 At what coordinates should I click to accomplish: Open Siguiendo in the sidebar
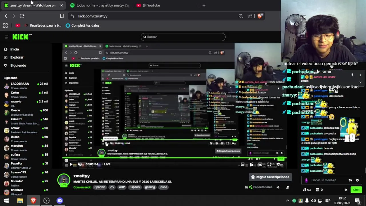pos(18,65)
